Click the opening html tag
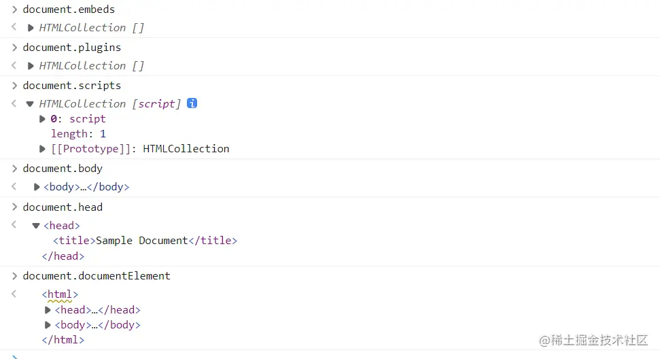Screen dimensions: 660x359 click(60, 295)
